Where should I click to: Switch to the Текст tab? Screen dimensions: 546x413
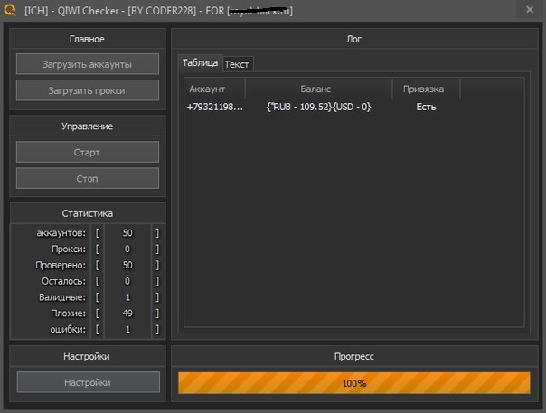tap(237, 64)
